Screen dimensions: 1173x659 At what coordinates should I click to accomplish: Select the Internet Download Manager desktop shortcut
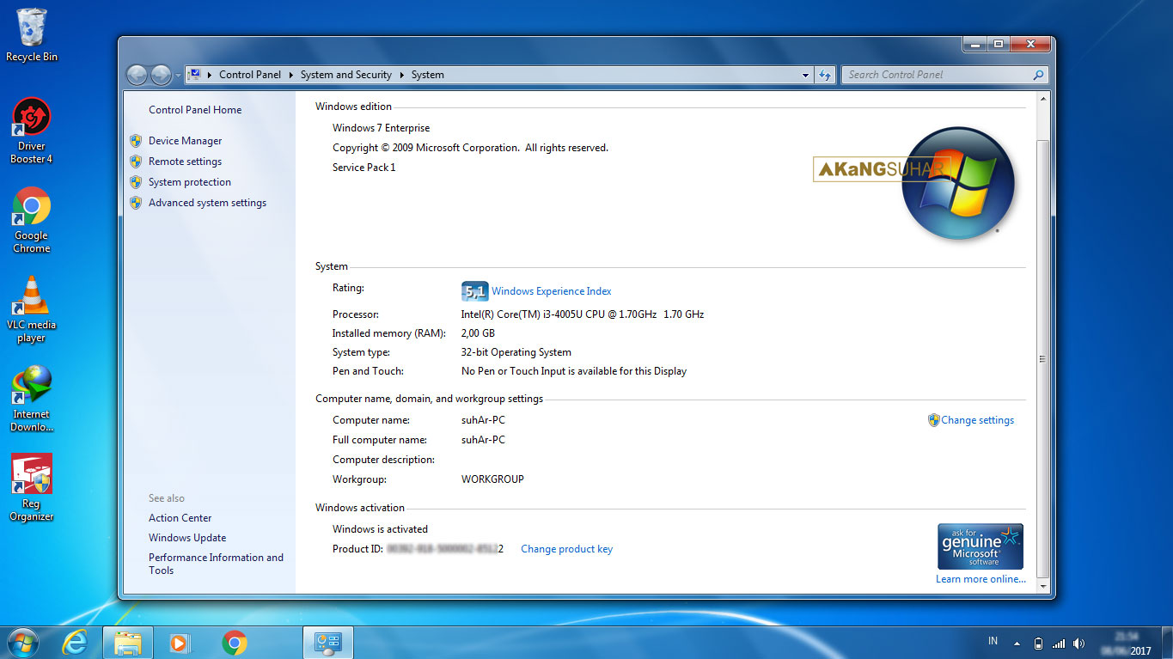(x=32, y=399)
